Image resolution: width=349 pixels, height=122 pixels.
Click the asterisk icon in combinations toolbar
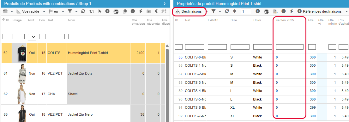(234, 11)
